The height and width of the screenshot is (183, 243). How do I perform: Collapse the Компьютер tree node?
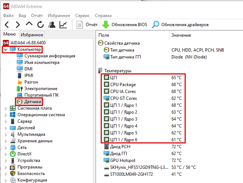(x=5, y=49)
